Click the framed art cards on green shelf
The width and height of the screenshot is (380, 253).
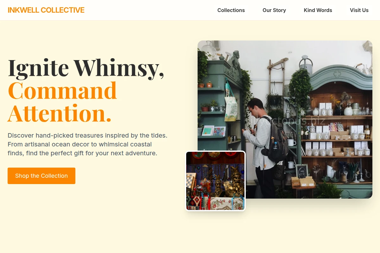coord(213,131)
